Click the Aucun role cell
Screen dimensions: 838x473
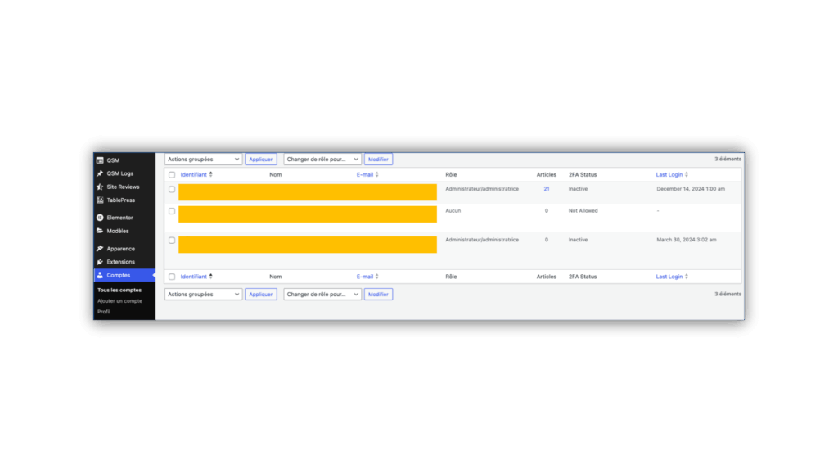(x=453, y=210)
